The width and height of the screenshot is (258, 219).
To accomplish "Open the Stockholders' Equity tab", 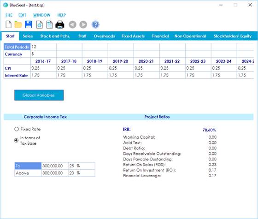I will [x=233, y=36].
